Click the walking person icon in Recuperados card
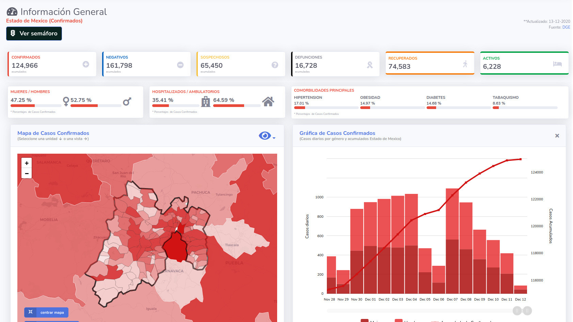Viewport: 573px width, 322px height. (x=465, y=64)
